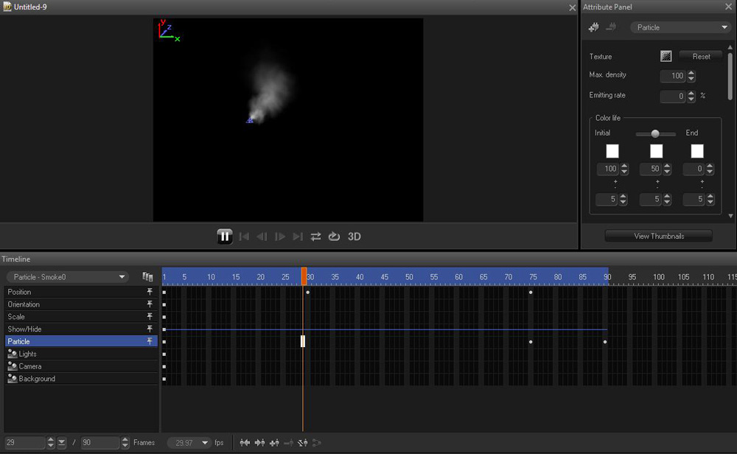Click the middle opacity field showing 50
Screen dimensions: 737x454
(651, 169)
